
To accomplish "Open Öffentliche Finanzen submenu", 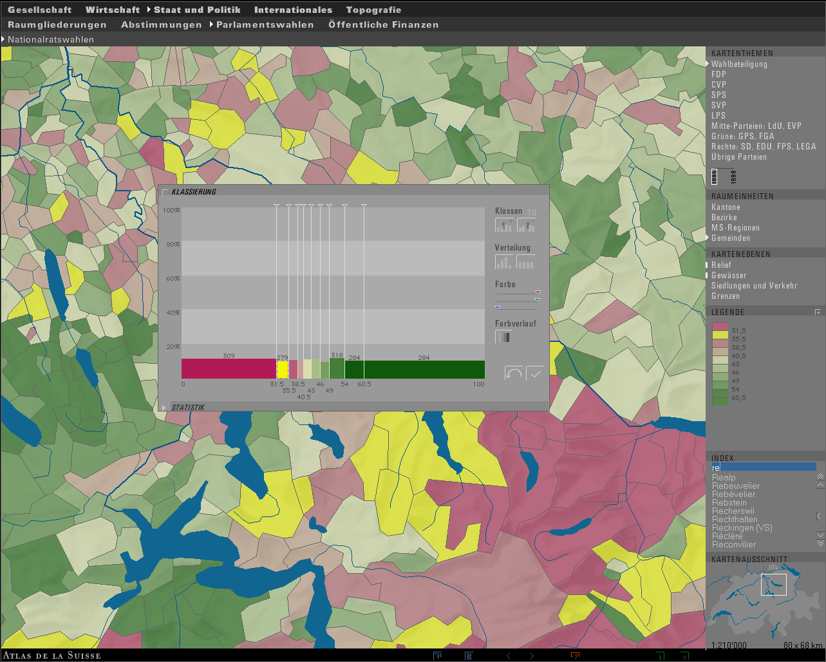I will [384, 25].
